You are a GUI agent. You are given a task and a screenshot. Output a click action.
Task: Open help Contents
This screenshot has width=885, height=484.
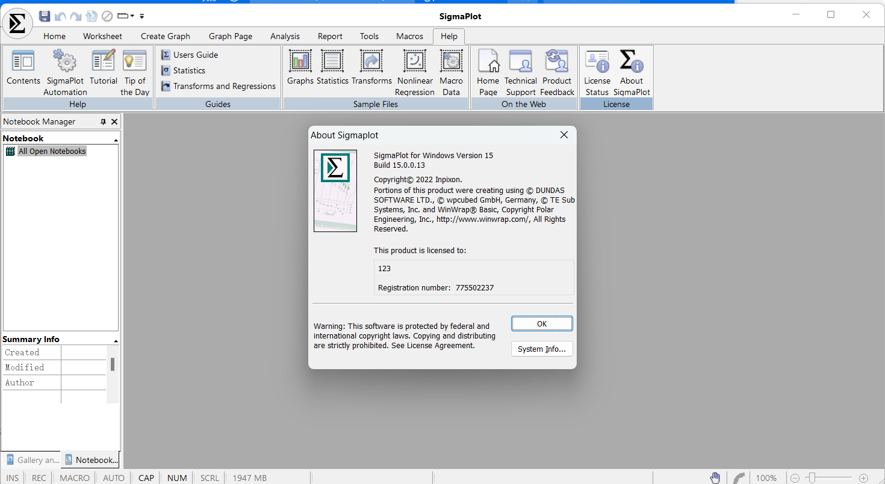[x=23, y=67]
